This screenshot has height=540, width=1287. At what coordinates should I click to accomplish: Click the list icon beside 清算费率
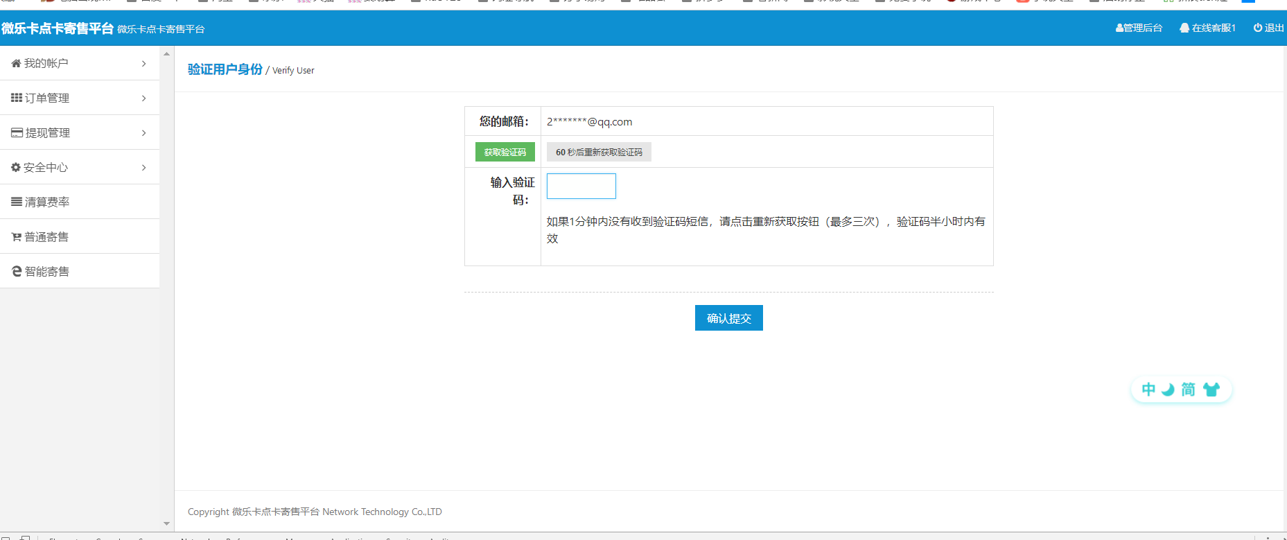click(17, 202)
